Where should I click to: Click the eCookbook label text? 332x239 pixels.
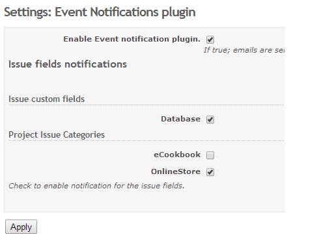click(x=177, y=155)
